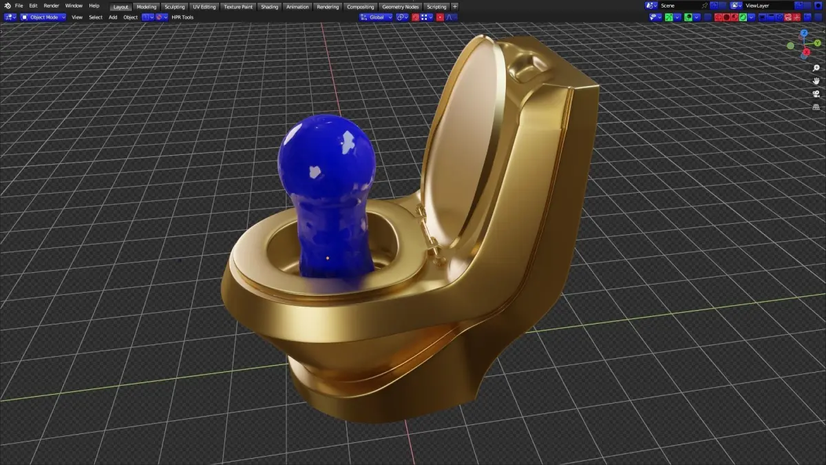Create a new scene icon
This screenshot has height=465, width=826.
click(714, 6)
